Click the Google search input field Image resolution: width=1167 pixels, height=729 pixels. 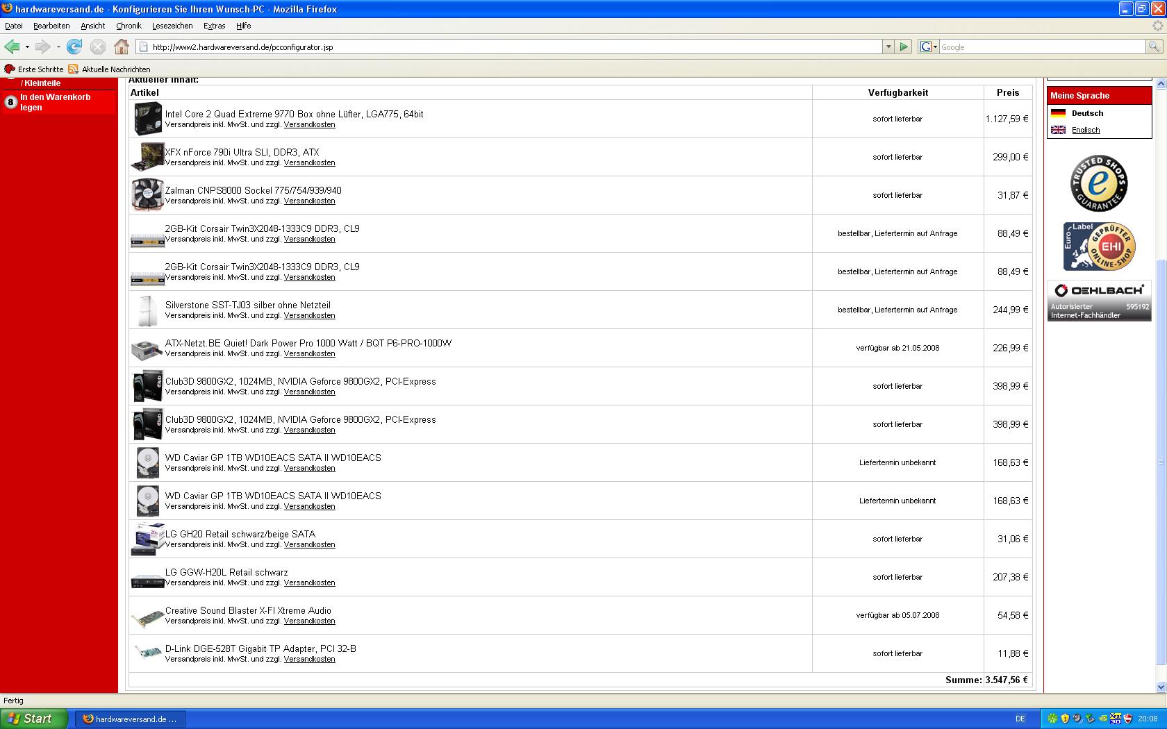(1042, 47)
